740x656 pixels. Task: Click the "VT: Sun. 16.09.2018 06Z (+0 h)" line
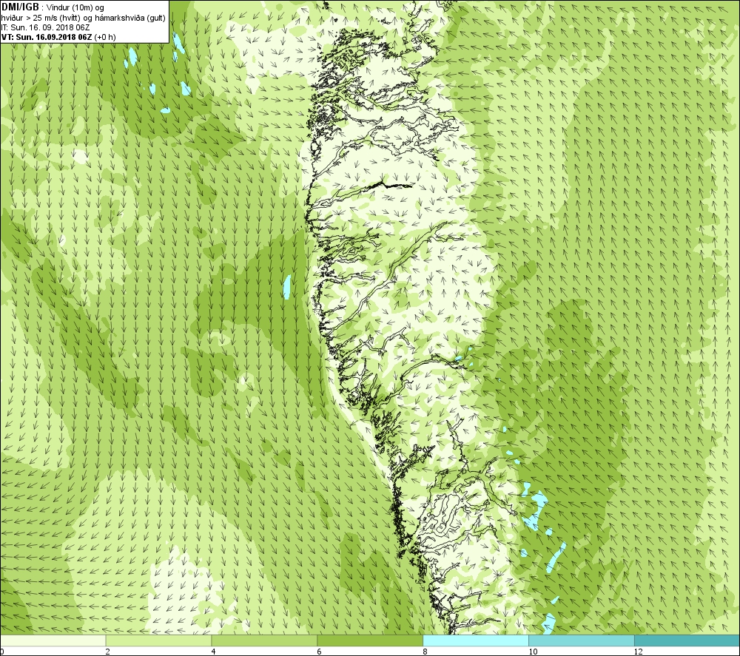point(58,37)
